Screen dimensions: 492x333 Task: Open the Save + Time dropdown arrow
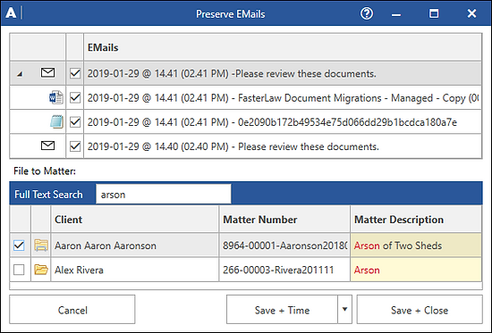tap(344, 310)
